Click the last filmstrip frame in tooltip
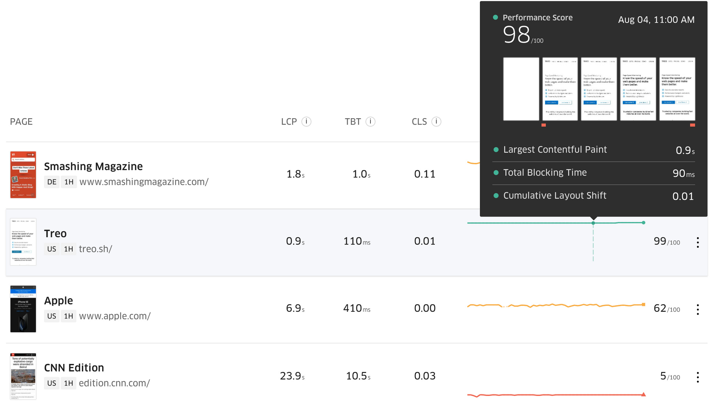This screenshot has width=710, height=420. tap(677, 89)
